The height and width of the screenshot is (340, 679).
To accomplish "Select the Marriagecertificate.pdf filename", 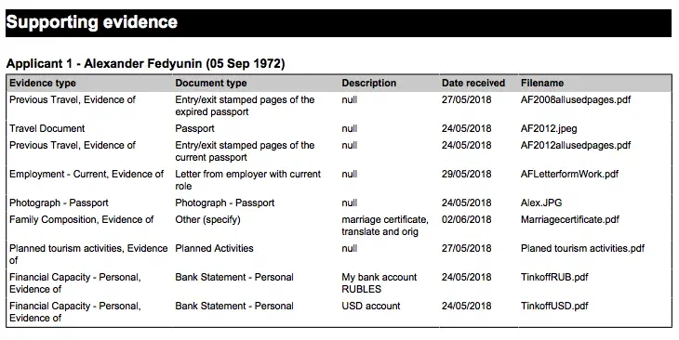I will tap(570, 220).
